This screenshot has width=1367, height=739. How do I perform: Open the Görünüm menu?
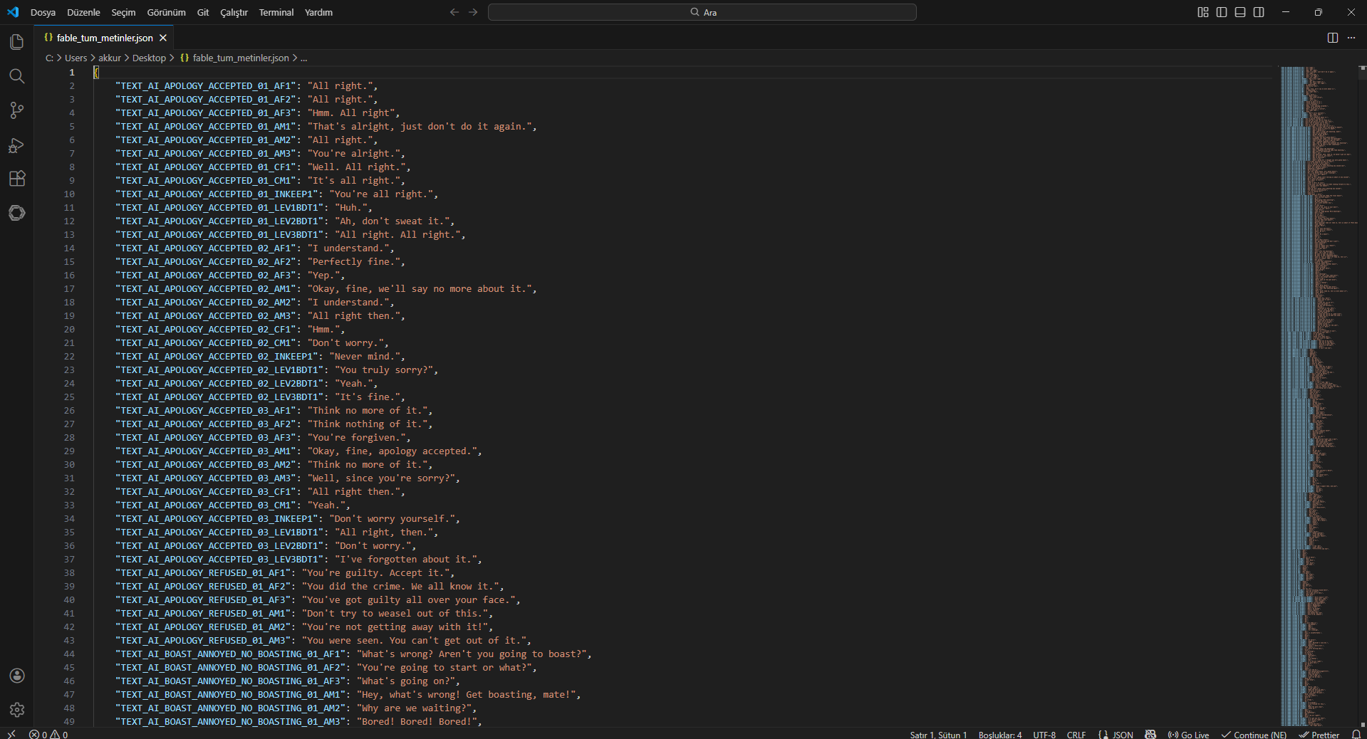[166, 12]
